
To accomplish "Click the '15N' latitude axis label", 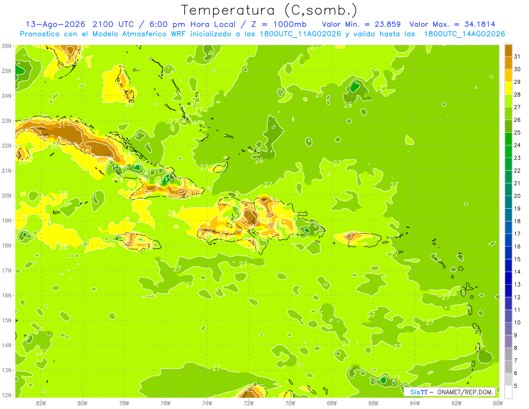I will point(7,320).
